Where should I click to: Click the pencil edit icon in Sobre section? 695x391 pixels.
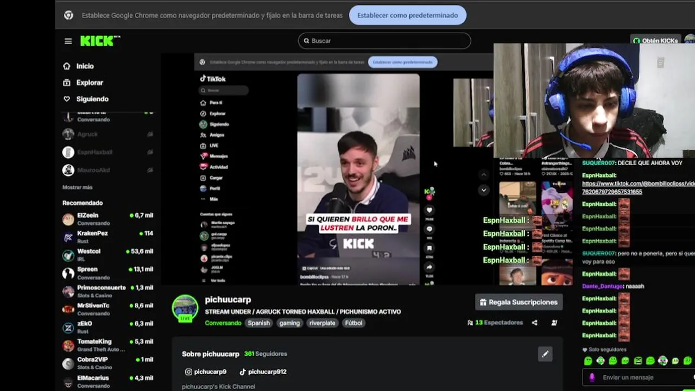coord(545,354)
